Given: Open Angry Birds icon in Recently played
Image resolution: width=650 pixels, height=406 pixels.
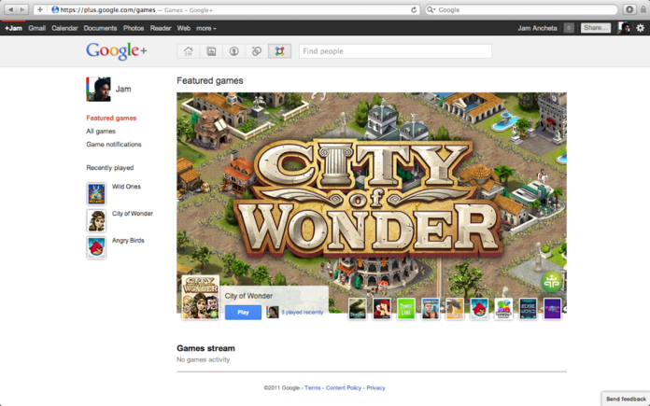Looking at the screenshot, I should point(96,247).
